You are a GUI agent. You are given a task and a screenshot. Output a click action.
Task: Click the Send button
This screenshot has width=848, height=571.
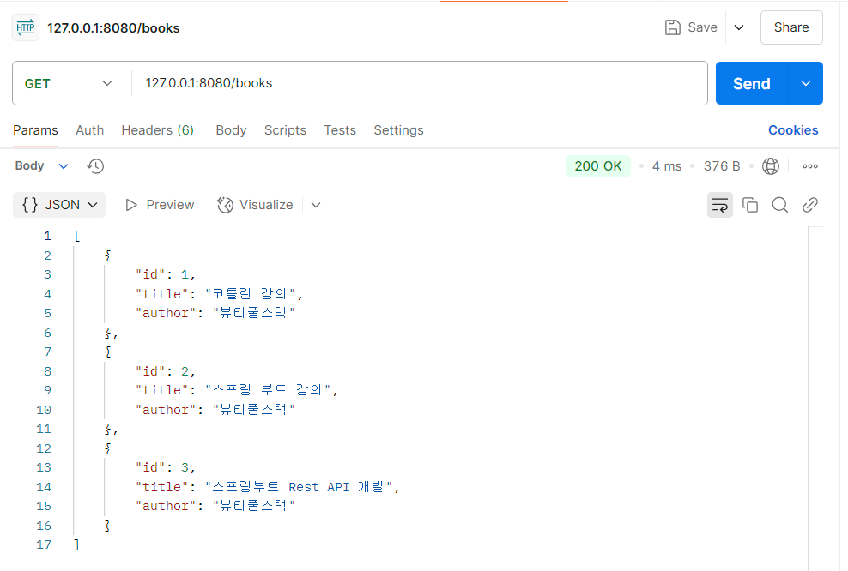pyautogui.click(x=750, y=83)
